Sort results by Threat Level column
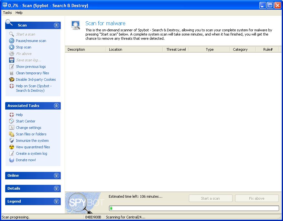 pos(176,49)
